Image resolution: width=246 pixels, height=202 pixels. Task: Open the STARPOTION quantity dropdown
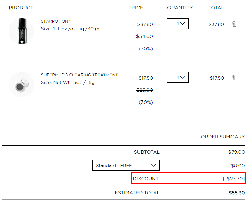click(178, 24)
